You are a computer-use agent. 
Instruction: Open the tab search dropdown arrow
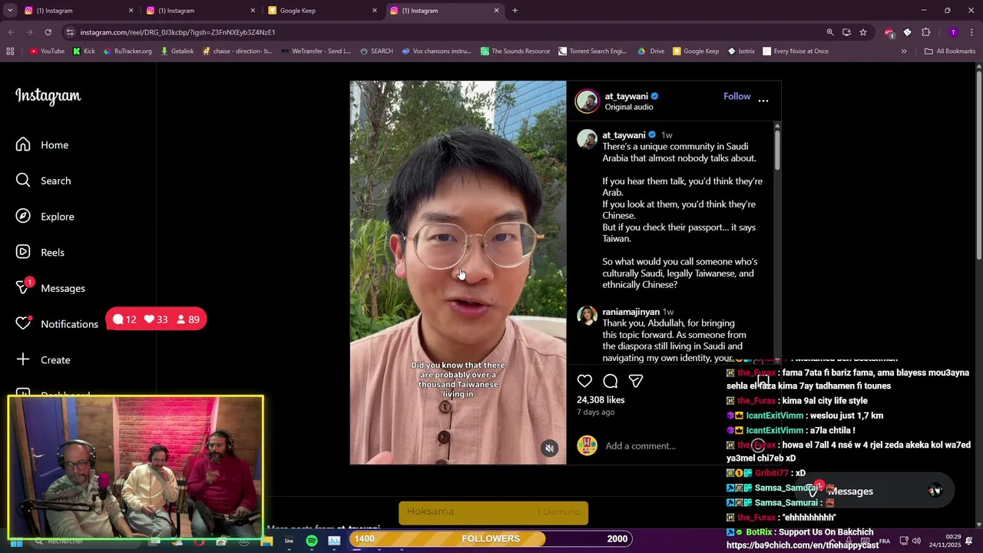10,11
